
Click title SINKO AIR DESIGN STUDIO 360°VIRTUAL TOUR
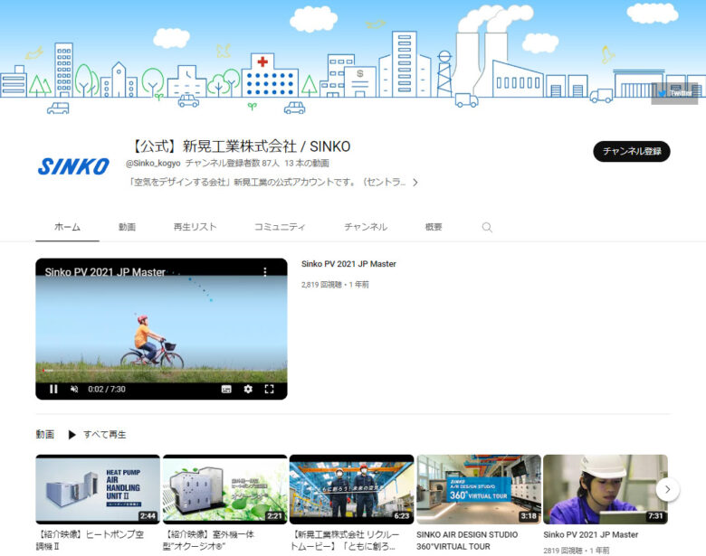tap(467, 541)
